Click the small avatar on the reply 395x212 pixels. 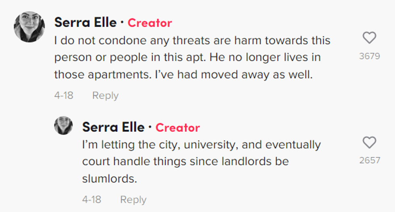(x=63, y=125)
